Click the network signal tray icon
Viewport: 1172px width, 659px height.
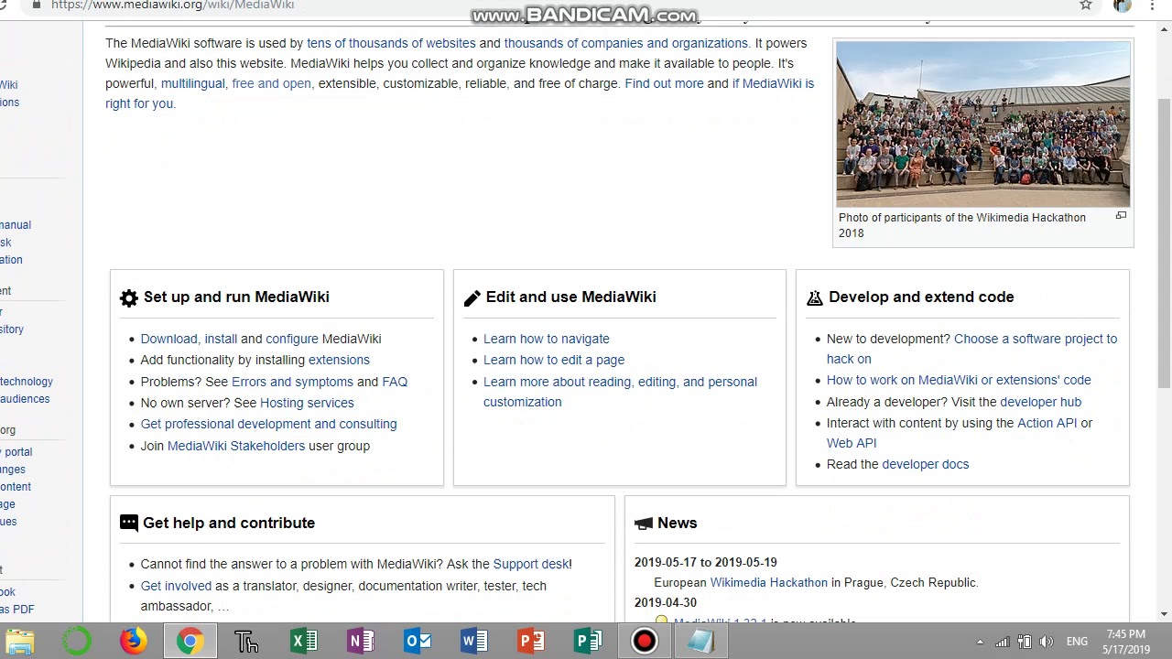1003,642
